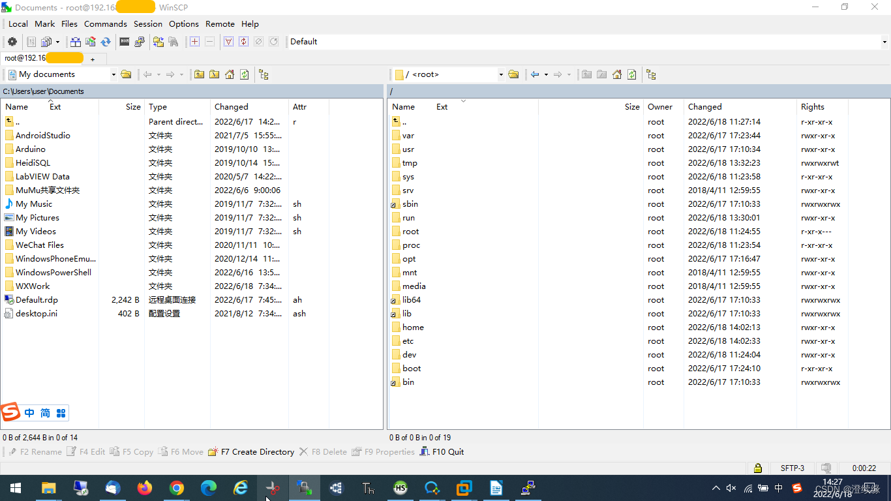
Task: Open the Commands menu
Action: click(x=106, y=24)
